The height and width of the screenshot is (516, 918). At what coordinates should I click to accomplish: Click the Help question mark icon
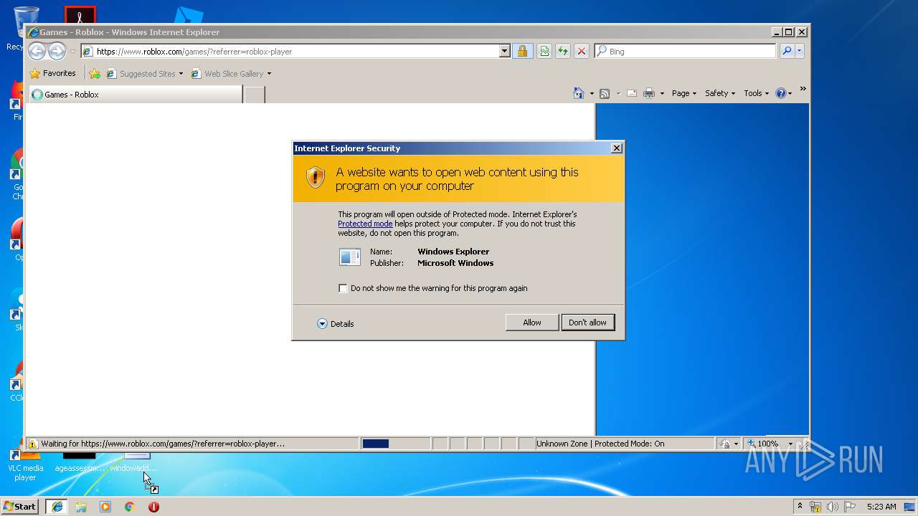point(781,93)
